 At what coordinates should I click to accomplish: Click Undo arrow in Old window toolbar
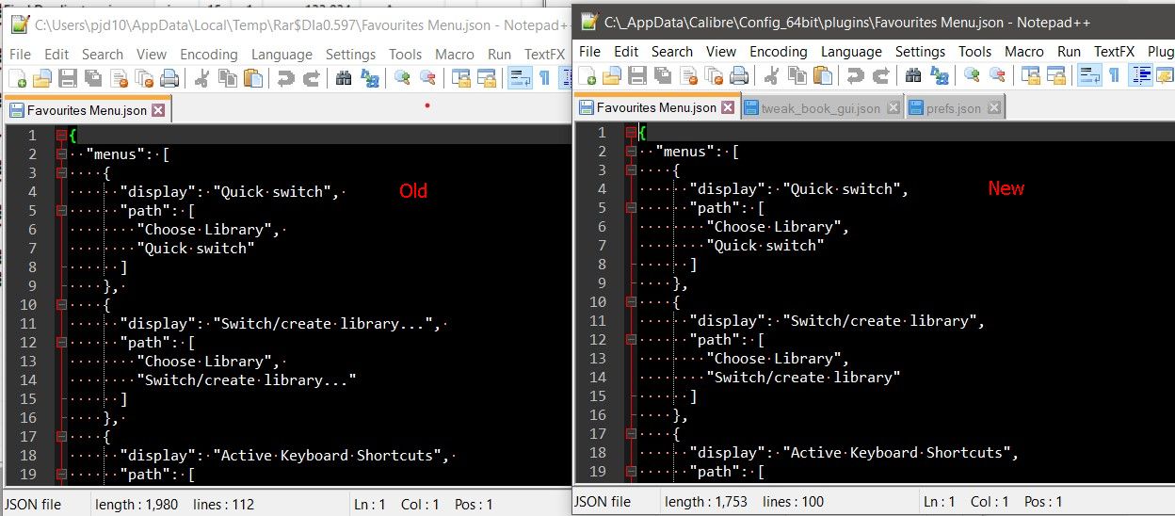coord(285,79)
